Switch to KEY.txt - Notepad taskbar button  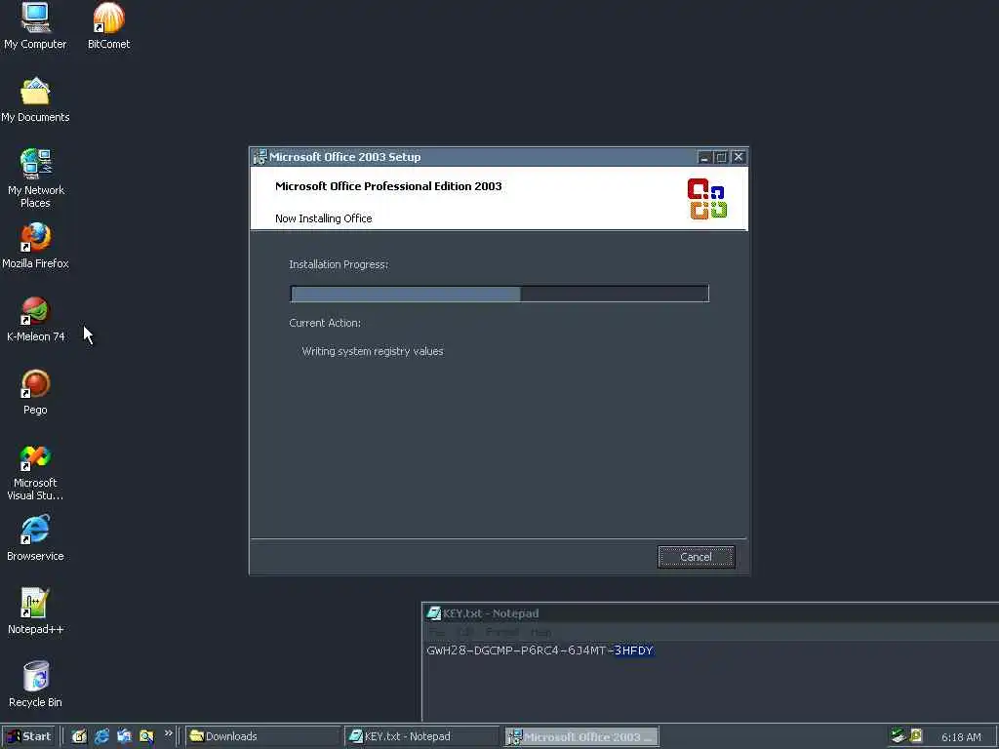point(421,736)
